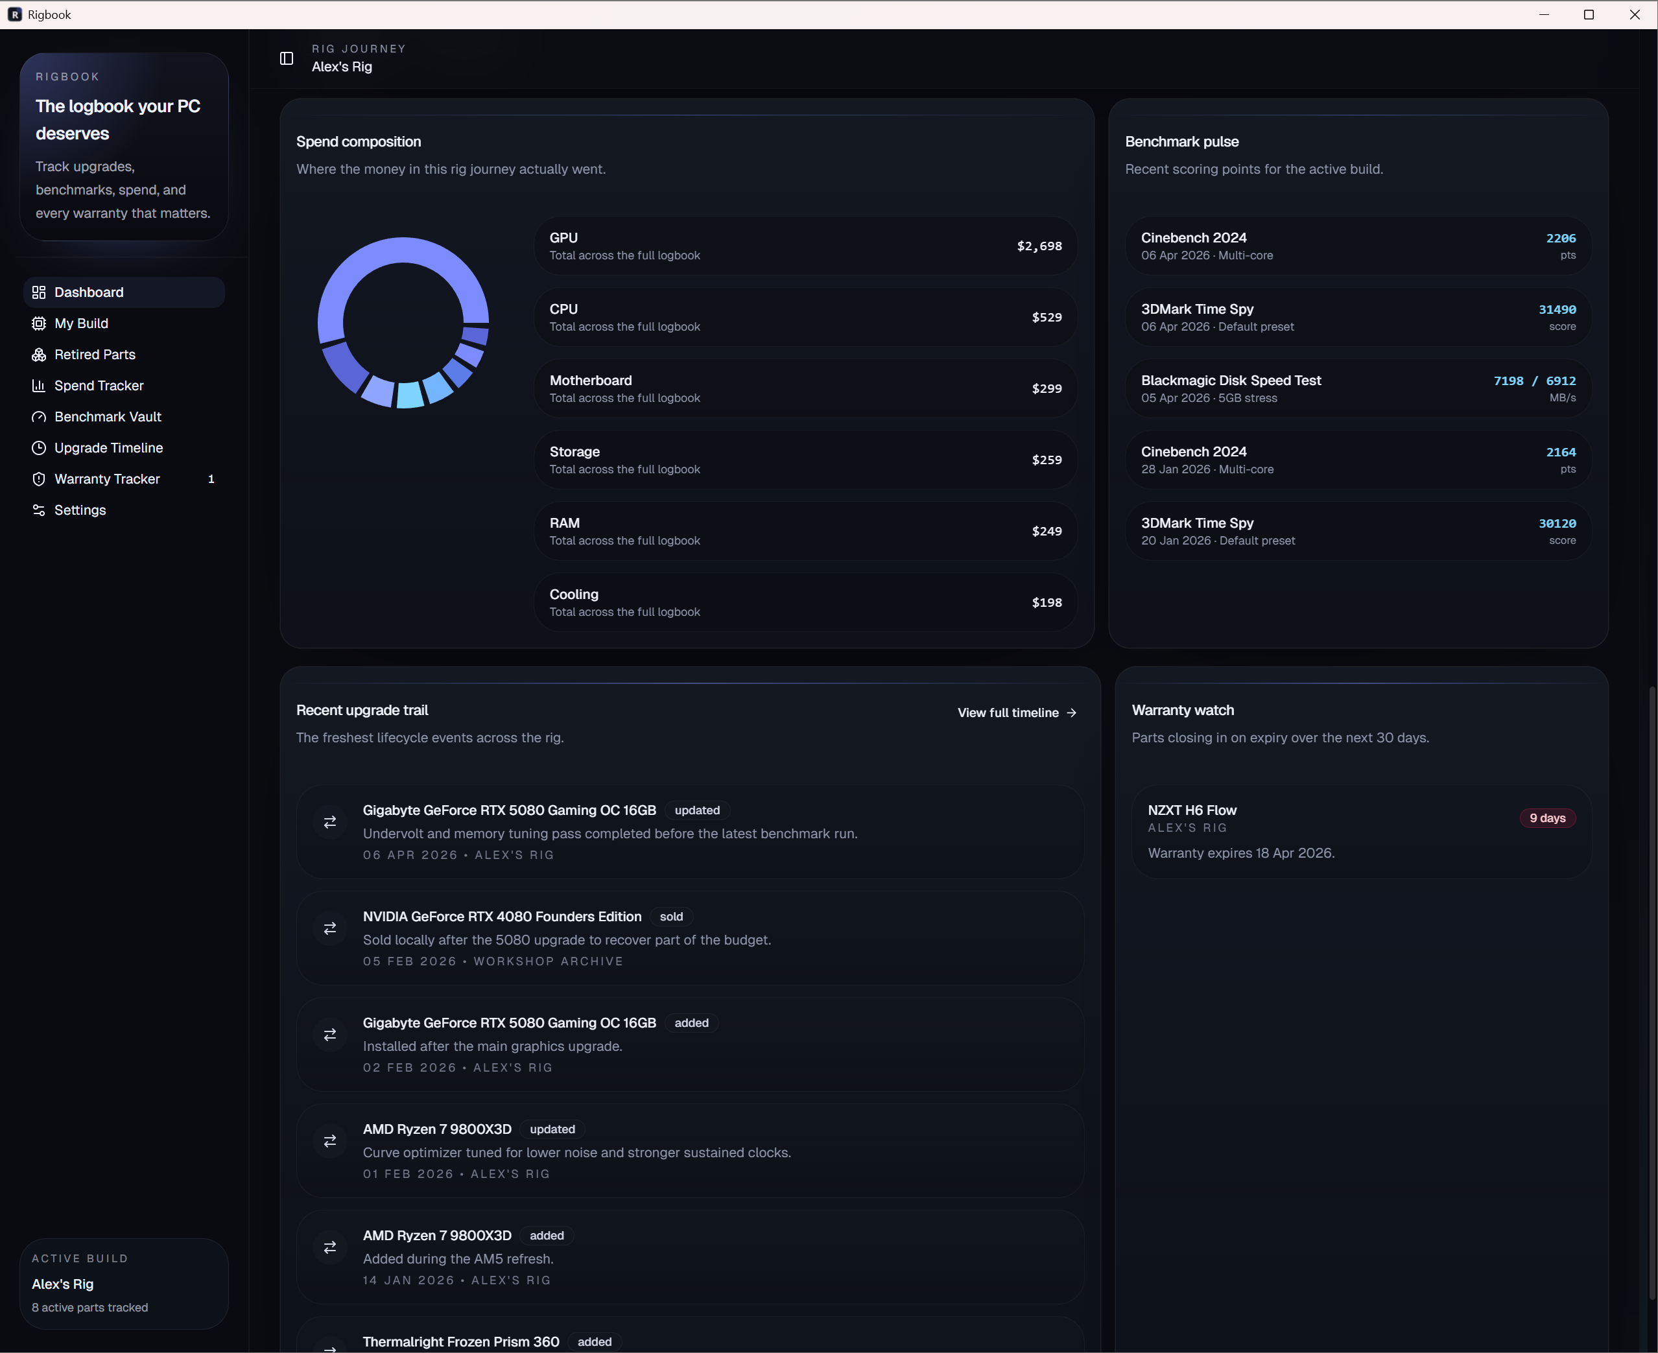Go to Benchmark Vault page
This screenshot has height=1353, width=1658.
(x=108, y=417)
